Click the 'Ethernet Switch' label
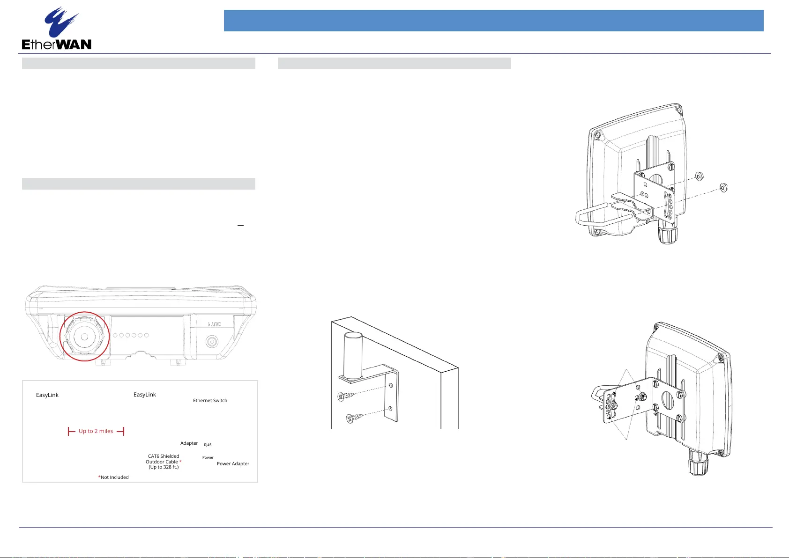Screen dimensions: 789x558 (x=210, y=401)
